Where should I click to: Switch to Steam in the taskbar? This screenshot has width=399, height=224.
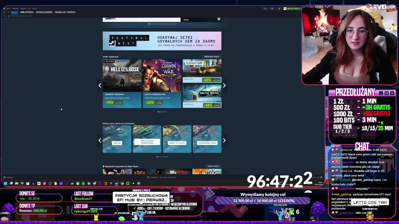click(x=116, y=184)
